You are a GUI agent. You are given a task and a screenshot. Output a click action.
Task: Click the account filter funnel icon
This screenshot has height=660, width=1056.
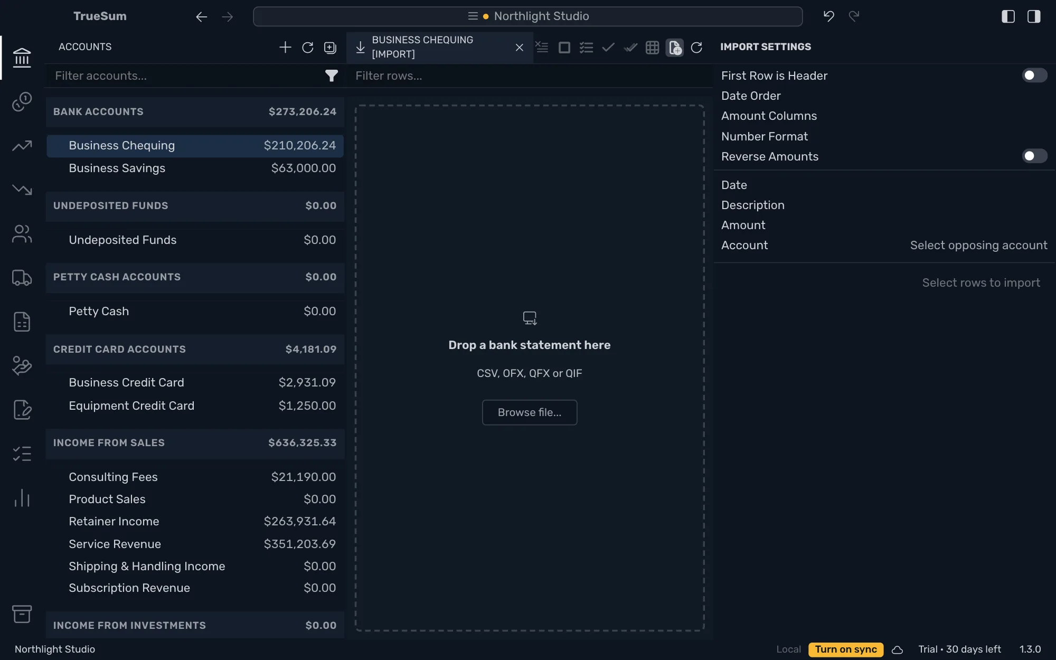[x=332, y=76]
